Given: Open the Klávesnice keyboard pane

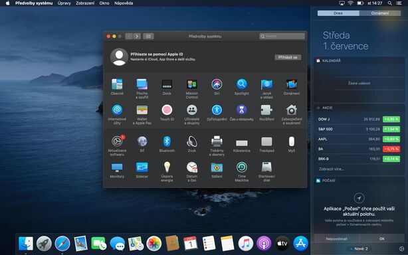Looking at the screenshot, I should (x=242, y=143).
